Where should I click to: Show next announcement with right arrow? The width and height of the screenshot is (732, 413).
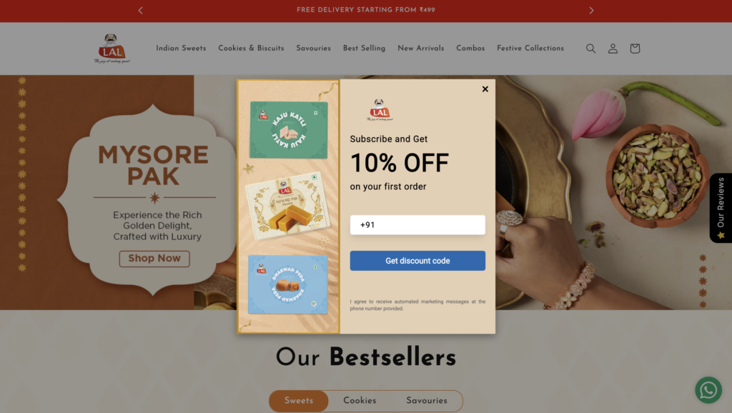591,10
